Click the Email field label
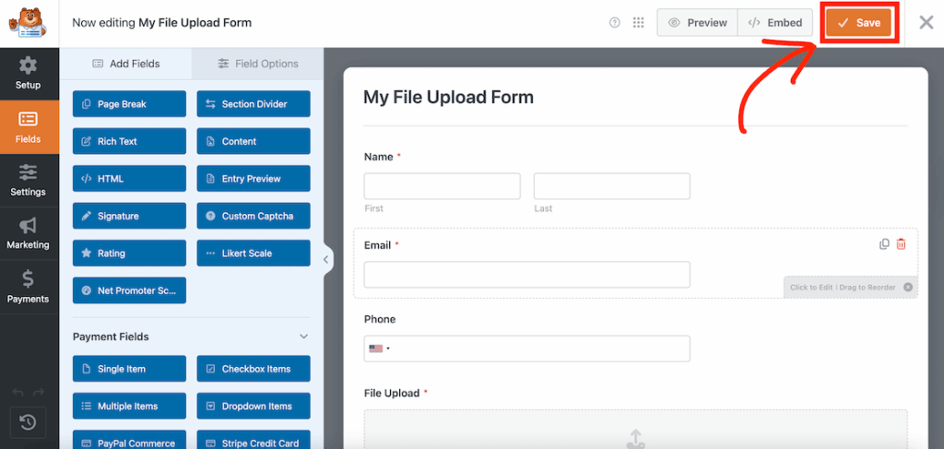Viewport: 944px width, 449px height. (x=377, y=245)
